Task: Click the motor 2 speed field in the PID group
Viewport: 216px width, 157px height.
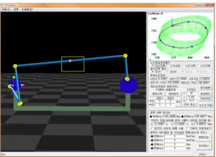Action: tap(170, 105)
